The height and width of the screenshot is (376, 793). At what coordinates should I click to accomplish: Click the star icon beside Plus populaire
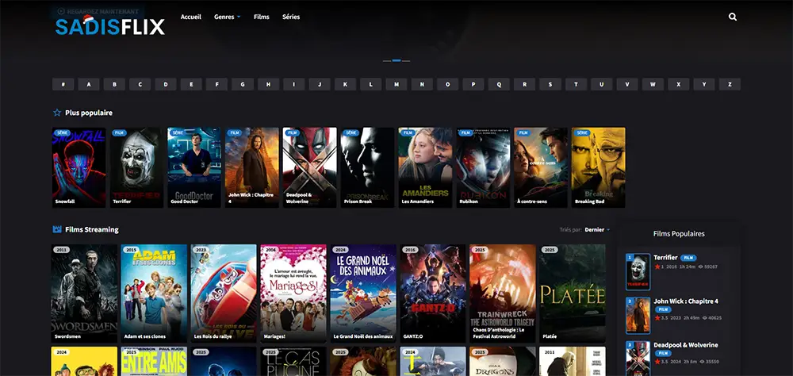tap(57, 113)
